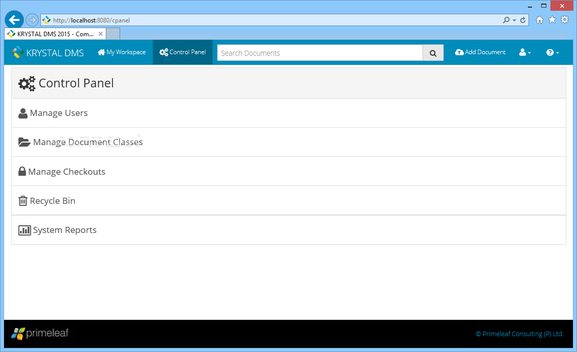
Task: Click the Manage Checkouts padlock icon
Action: pos(22,172)
